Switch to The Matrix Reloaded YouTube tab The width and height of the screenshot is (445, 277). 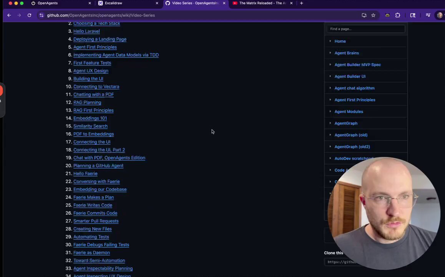click(262, 3)
